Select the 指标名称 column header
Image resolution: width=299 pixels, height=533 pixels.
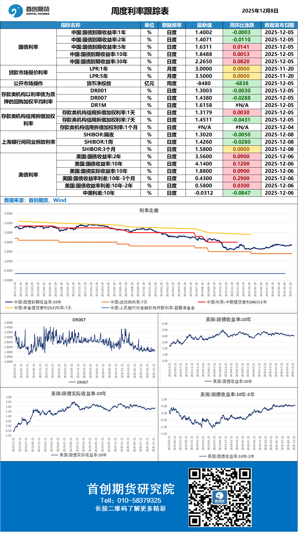(71, 25)
